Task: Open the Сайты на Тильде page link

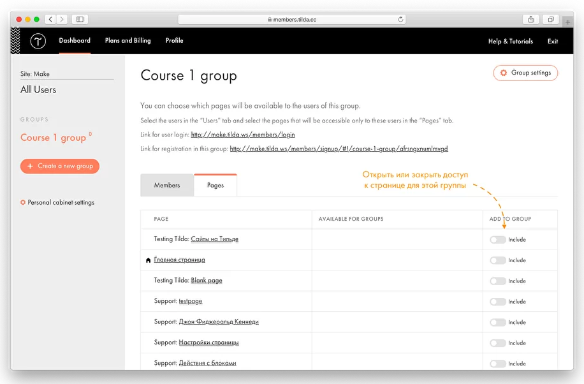Action: (214, 239)
